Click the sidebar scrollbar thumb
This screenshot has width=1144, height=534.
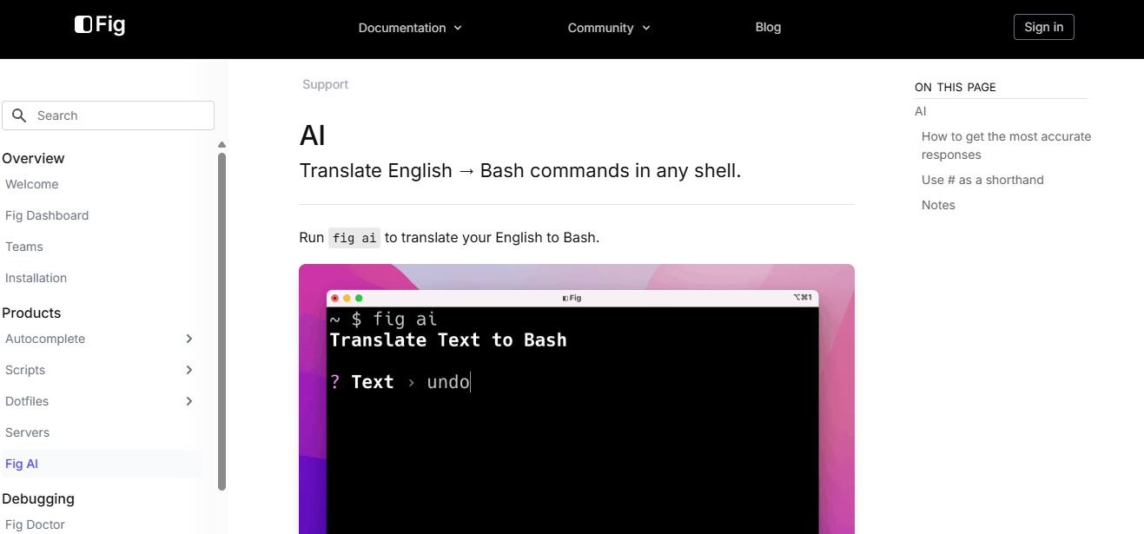point(222,321)
